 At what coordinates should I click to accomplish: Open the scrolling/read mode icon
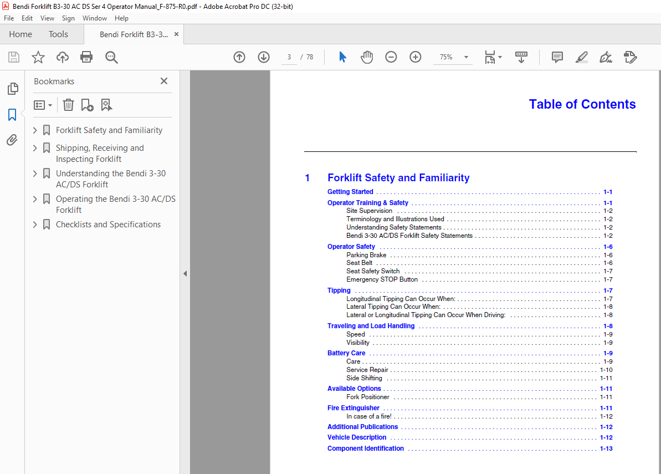point(521,57)
